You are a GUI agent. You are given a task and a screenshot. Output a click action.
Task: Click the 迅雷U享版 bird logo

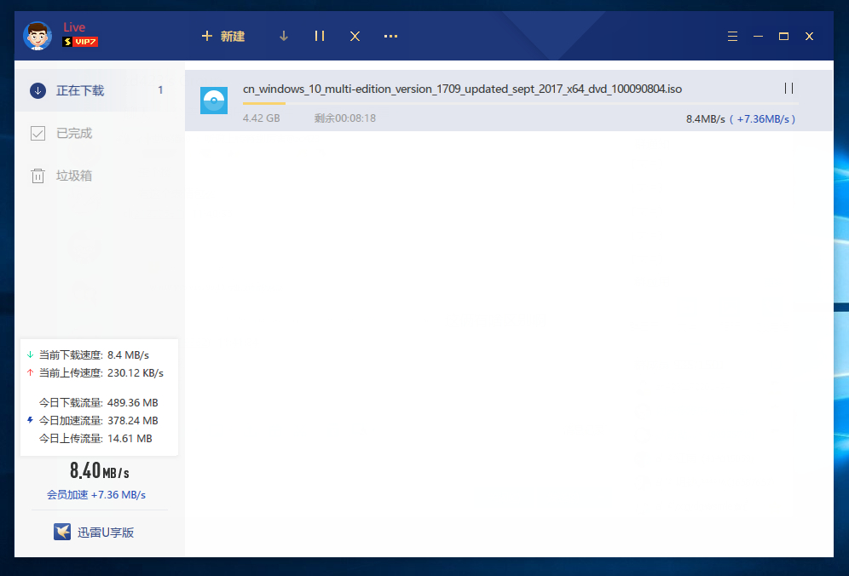tap(62, 532)
